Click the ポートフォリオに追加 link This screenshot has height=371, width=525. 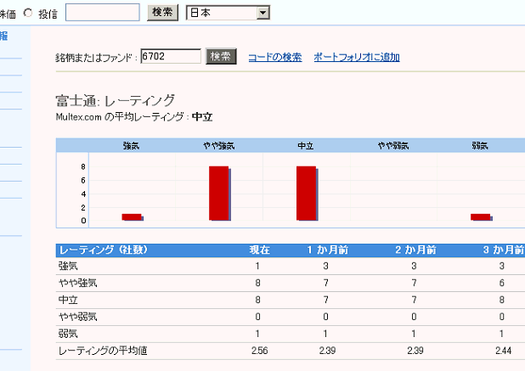click(357, 57)
